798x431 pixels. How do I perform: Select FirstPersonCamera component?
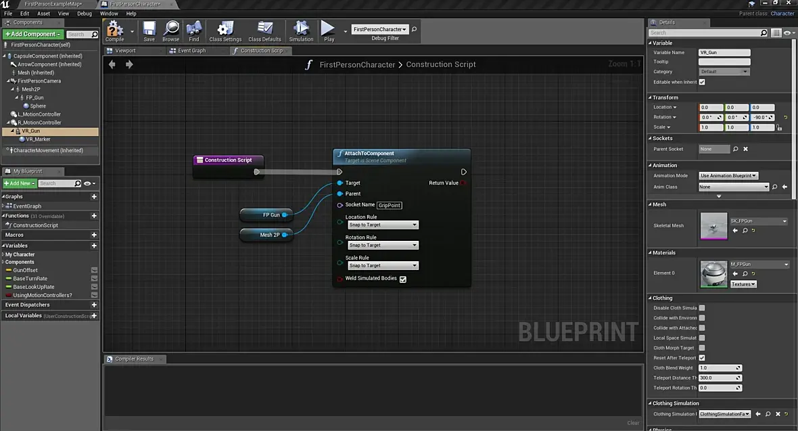tap(39, 81)
